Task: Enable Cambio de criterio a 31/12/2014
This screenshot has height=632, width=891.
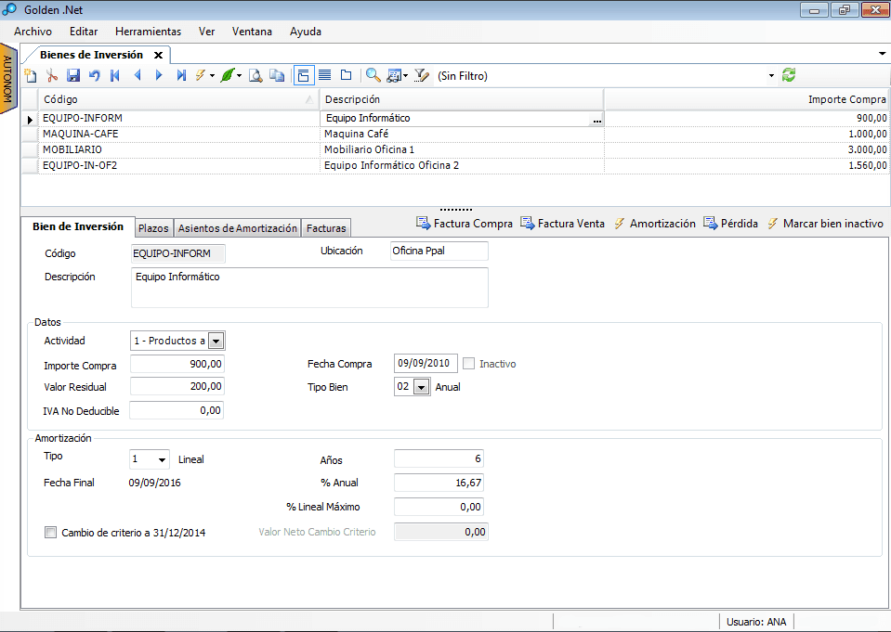Action: click(x=51, y=533)
